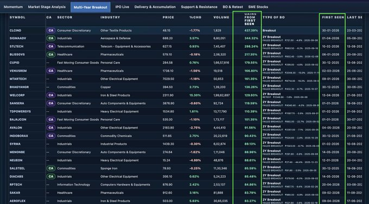The image size is (369, 204).
Task: Click the CA badge for SALSTEEL
Action: tap(51, 169)
